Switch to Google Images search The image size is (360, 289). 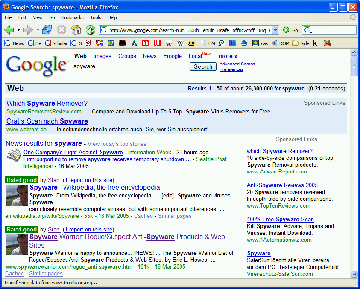pyautogui.click(x=102, y=56)
